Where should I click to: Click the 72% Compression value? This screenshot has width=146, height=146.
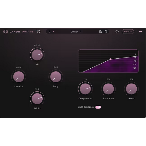[x=85, y=79]
